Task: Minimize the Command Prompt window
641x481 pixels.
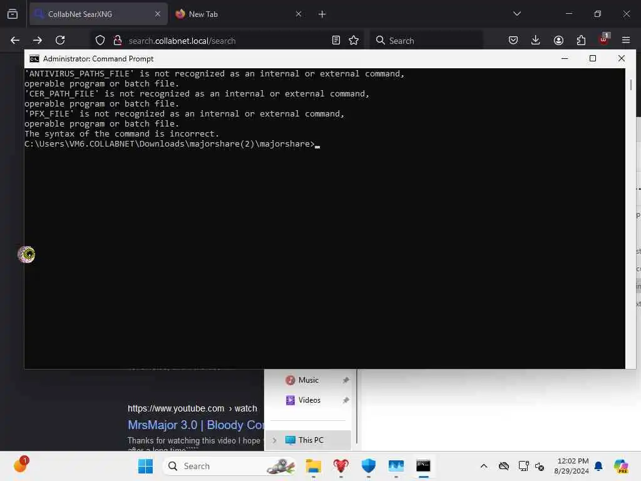Action: [565, 58]
